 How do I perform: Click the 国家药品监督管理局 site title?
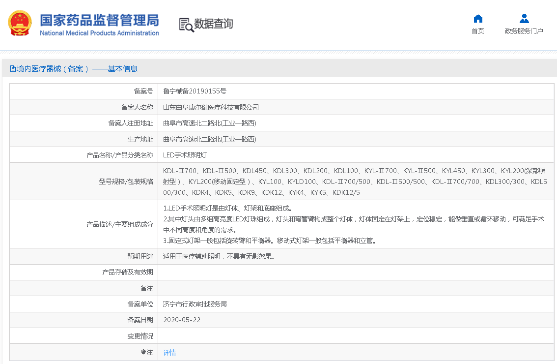[x=99, y=20]
